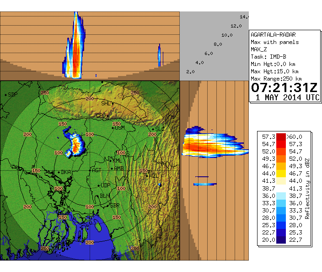Select the DKA station marker
322x272 pixels.
tap(59, 172)
